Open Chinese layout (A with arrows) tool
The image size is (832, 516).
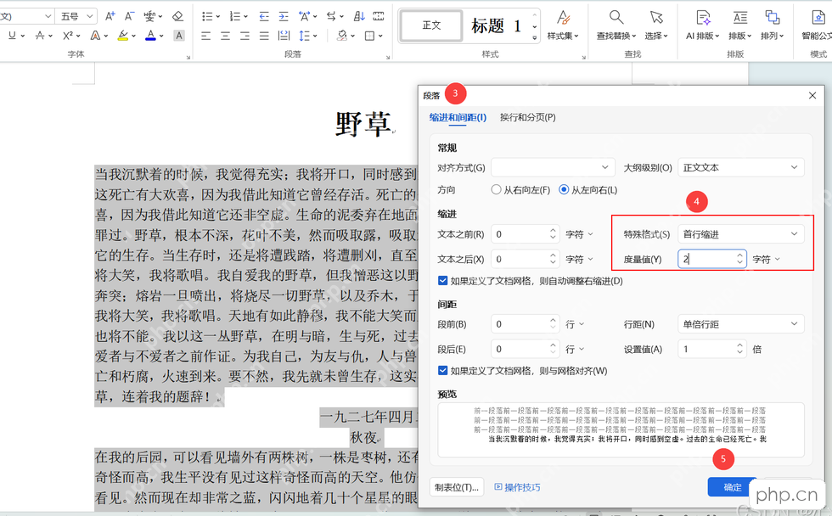click(304, 16)
